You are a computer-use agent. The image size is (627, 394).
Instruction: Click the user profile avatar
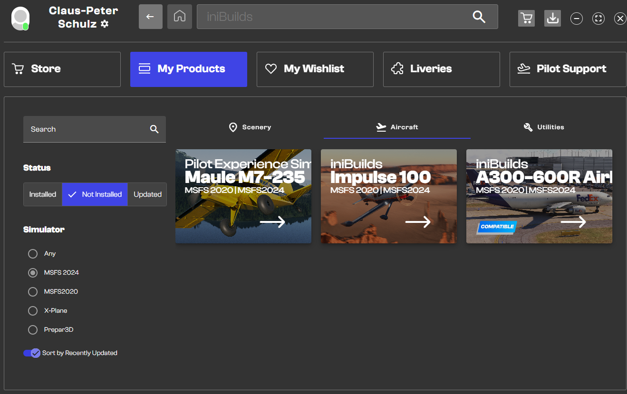pos(20,18)
